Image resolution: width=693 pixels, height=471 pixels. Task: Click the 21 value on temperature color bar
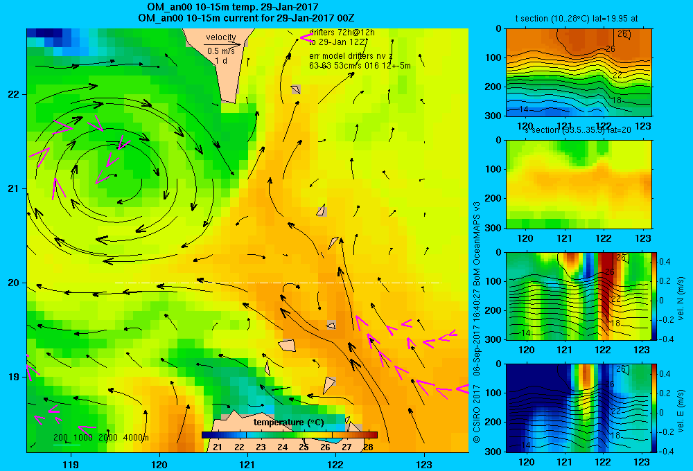pyautogui.click(x=218, y=447)
